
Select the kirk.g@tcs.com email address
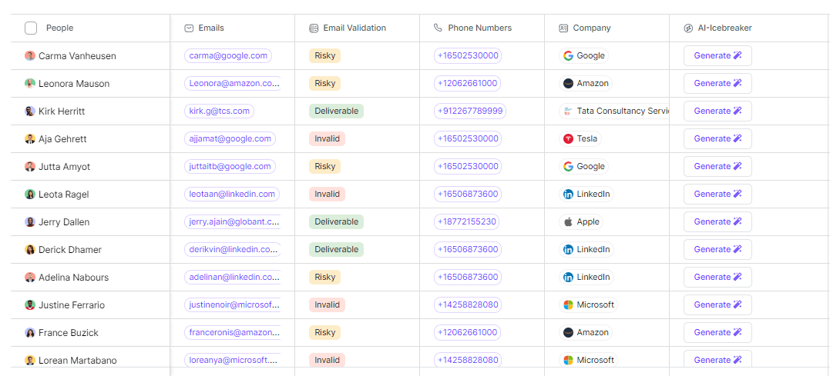tap(220, 111)
